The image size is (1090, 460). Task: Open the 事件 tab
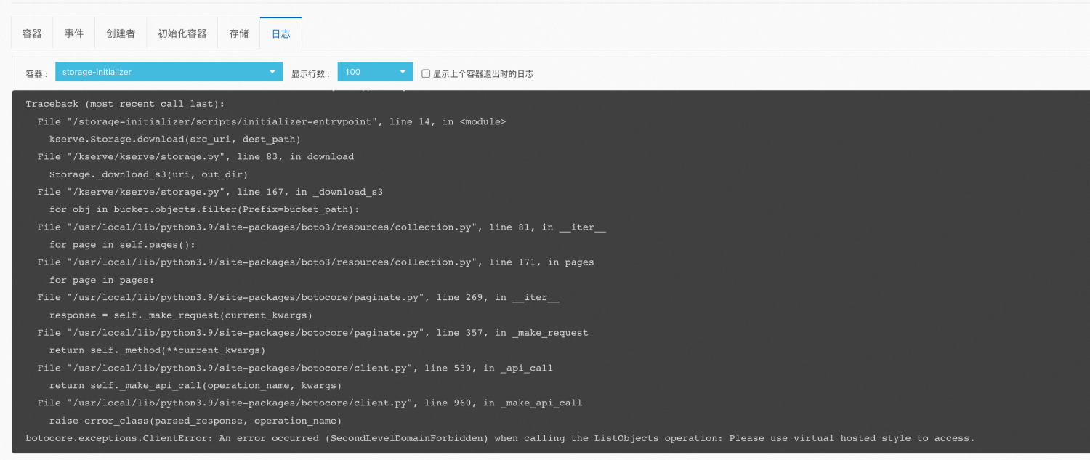[73, 33]
